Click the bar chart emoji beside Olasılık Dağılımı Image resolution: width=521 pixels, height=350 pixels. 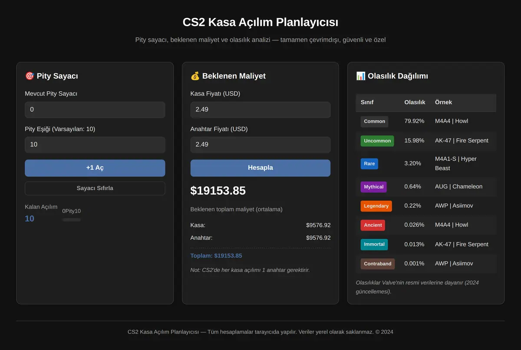point(360,76)
